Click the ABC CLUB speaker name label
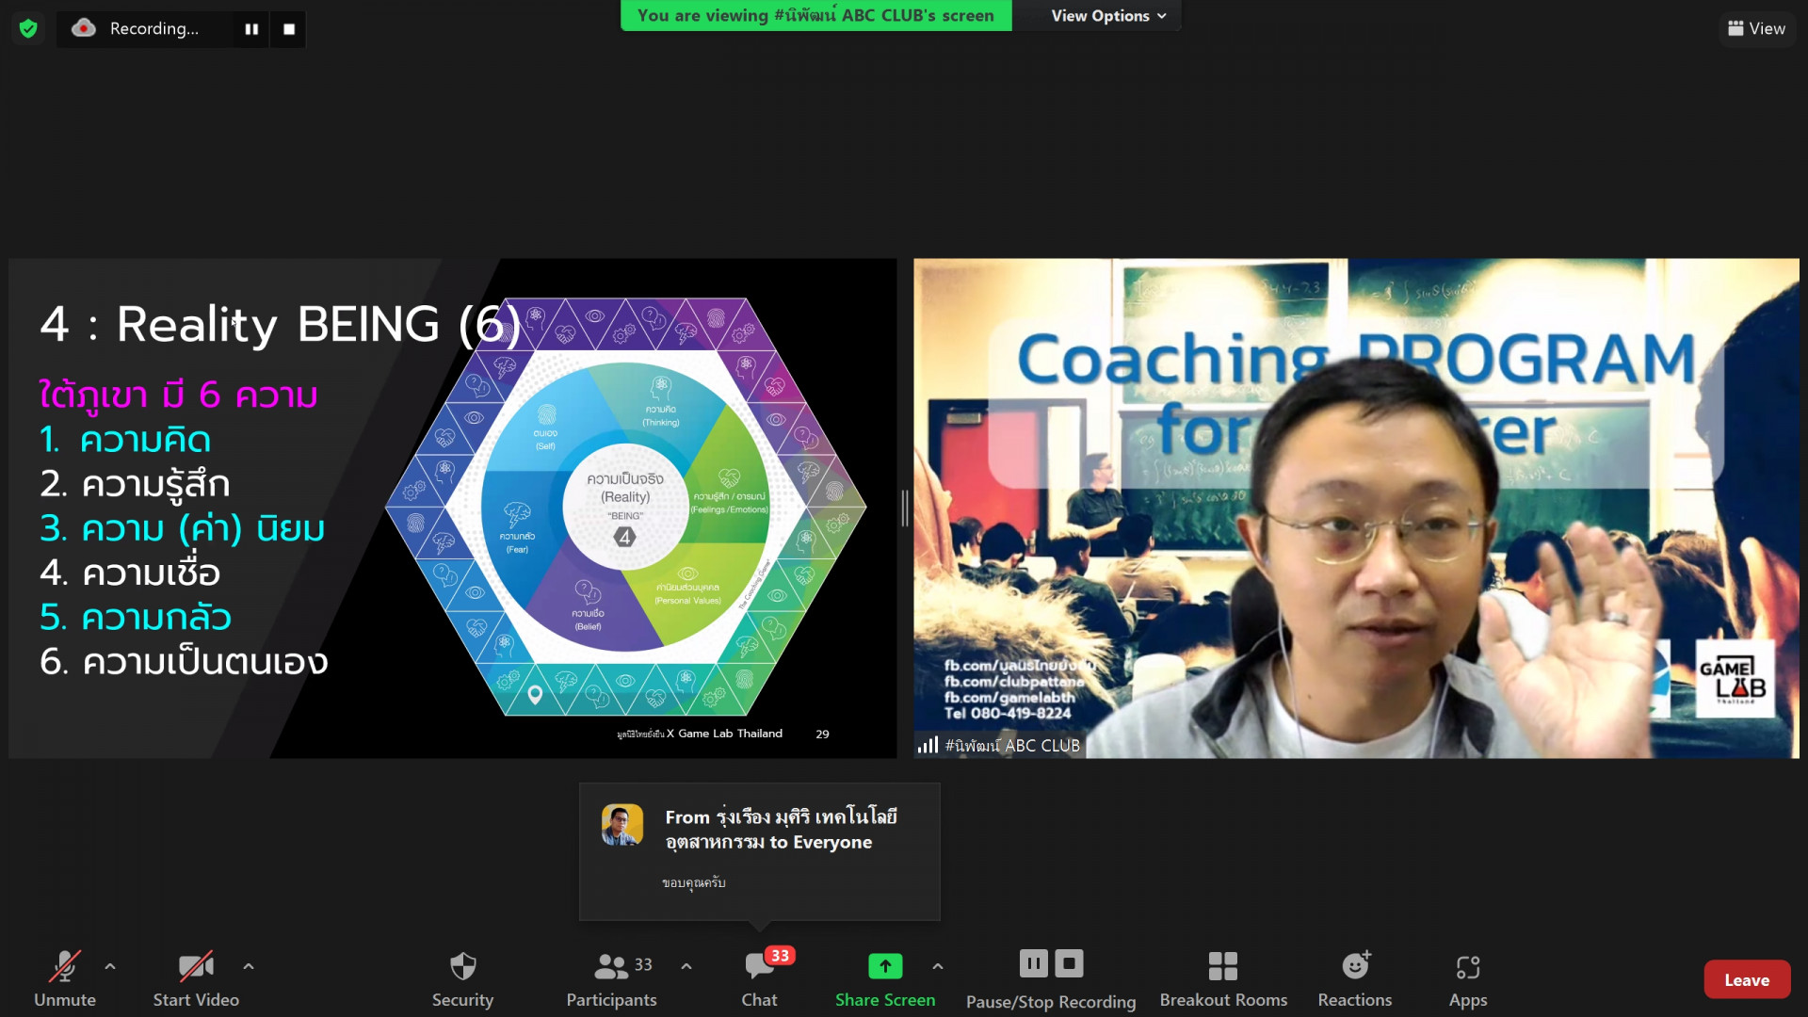 coord(1012,745)
